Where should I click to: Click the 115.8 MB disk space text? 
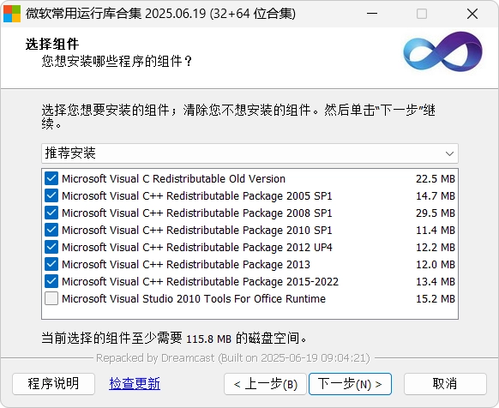(208, 339)
